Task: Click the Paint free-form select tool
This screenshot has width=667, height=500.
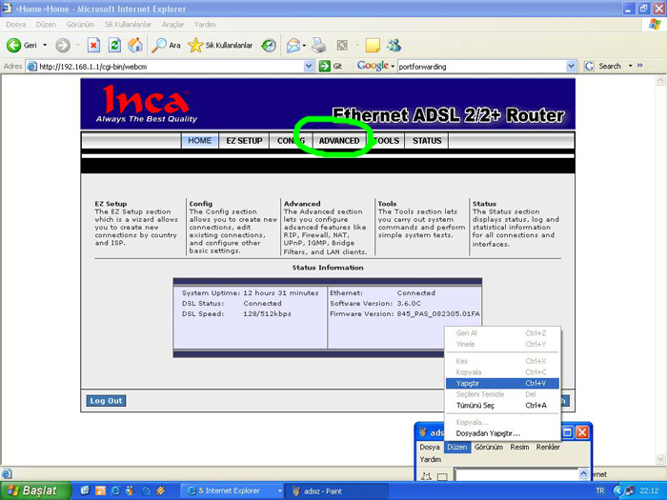Action: point(426,476)
